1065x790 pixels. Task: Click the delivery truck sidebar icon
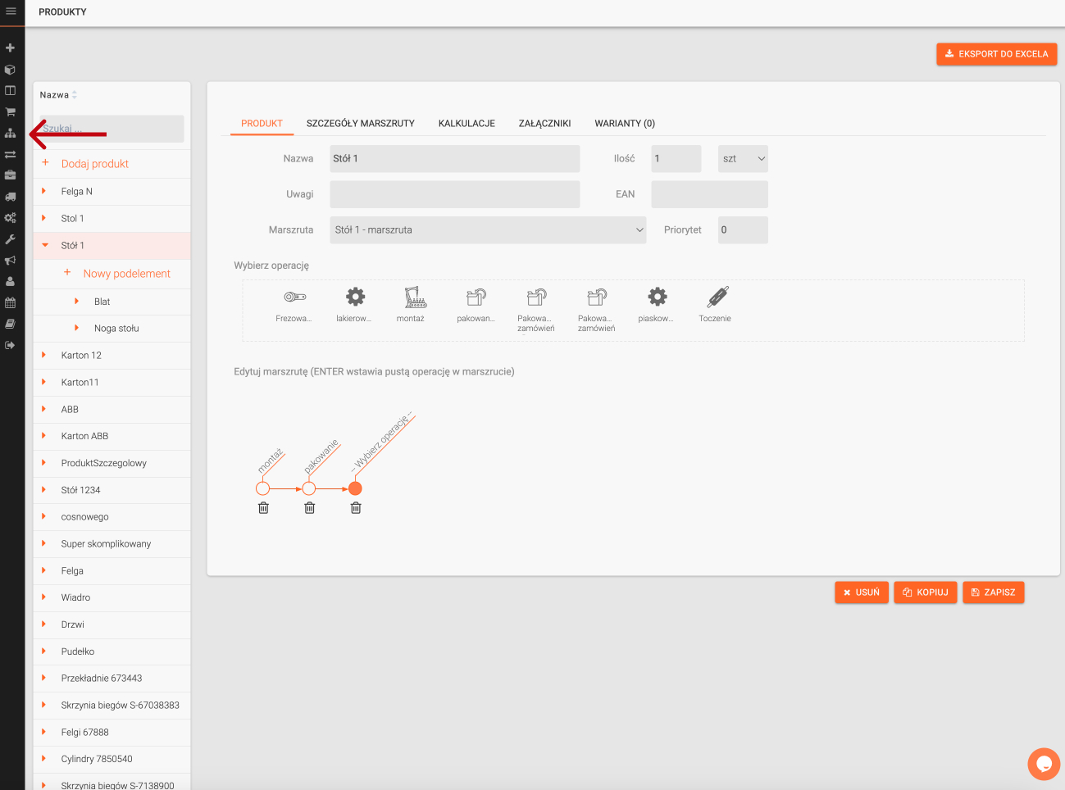(x=11, y=197)
